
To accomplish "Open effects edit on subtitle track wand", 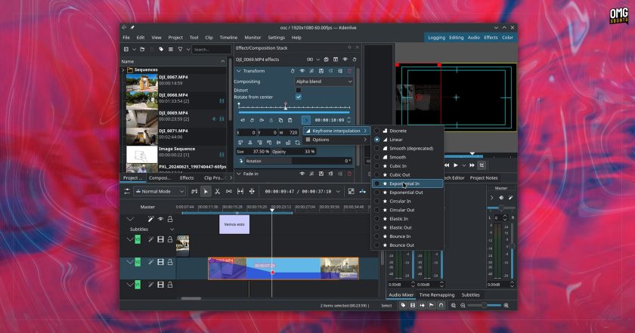I will [150, 219].
